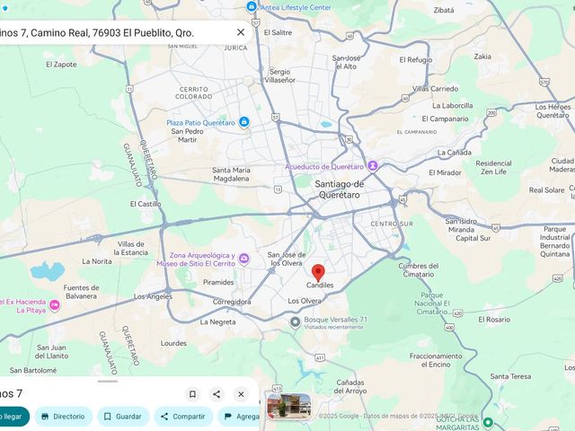Click the CERRITO COLORADO district label

[194, 92]
